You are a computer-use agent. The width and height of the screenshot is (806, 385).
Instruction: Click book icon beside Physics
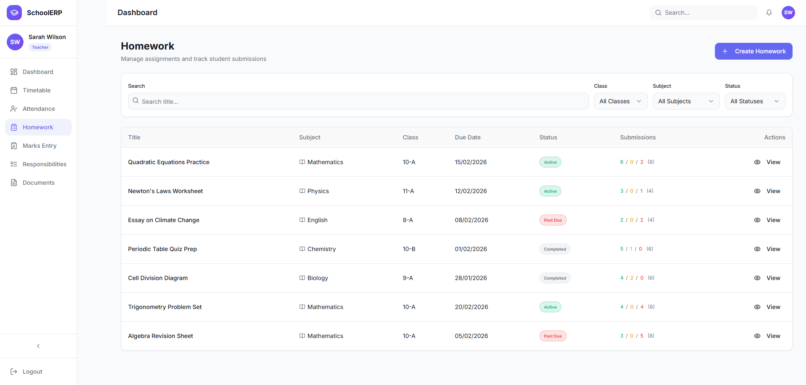[302, 191]
